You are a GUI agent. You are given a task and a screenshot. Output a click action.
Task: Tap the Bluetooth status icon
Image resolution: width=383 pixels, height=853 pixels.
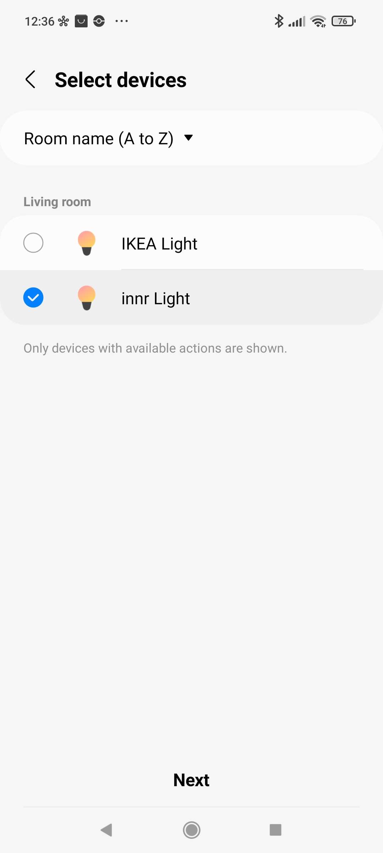279,21
